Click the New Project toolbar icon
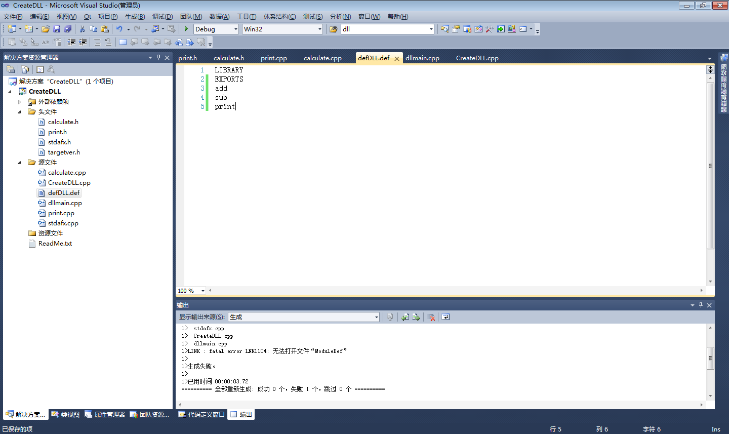 (12, 29)
